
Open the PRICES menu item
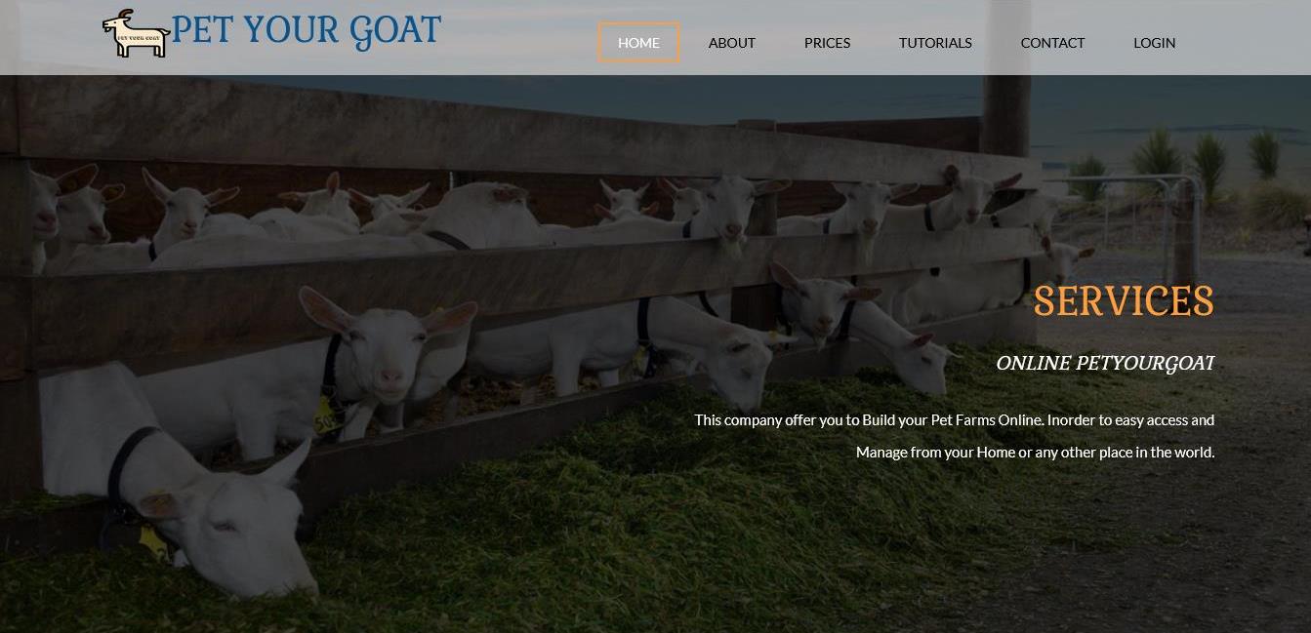[827, 43]
